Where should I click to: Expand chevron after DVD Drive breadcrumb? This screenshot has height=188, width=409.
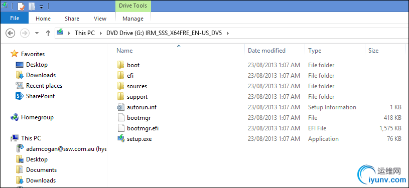coord(227,33)
